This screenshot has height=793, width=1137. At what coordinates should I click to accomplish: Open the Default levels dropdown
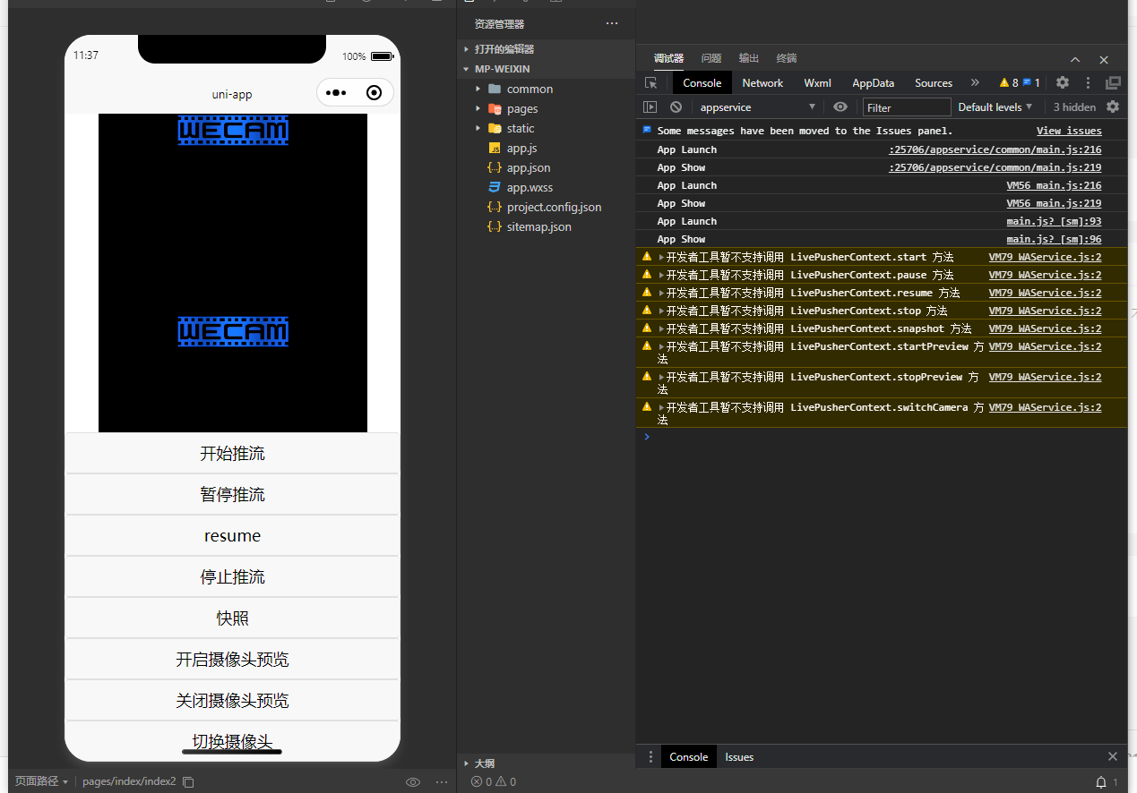[x=995, y=107]
